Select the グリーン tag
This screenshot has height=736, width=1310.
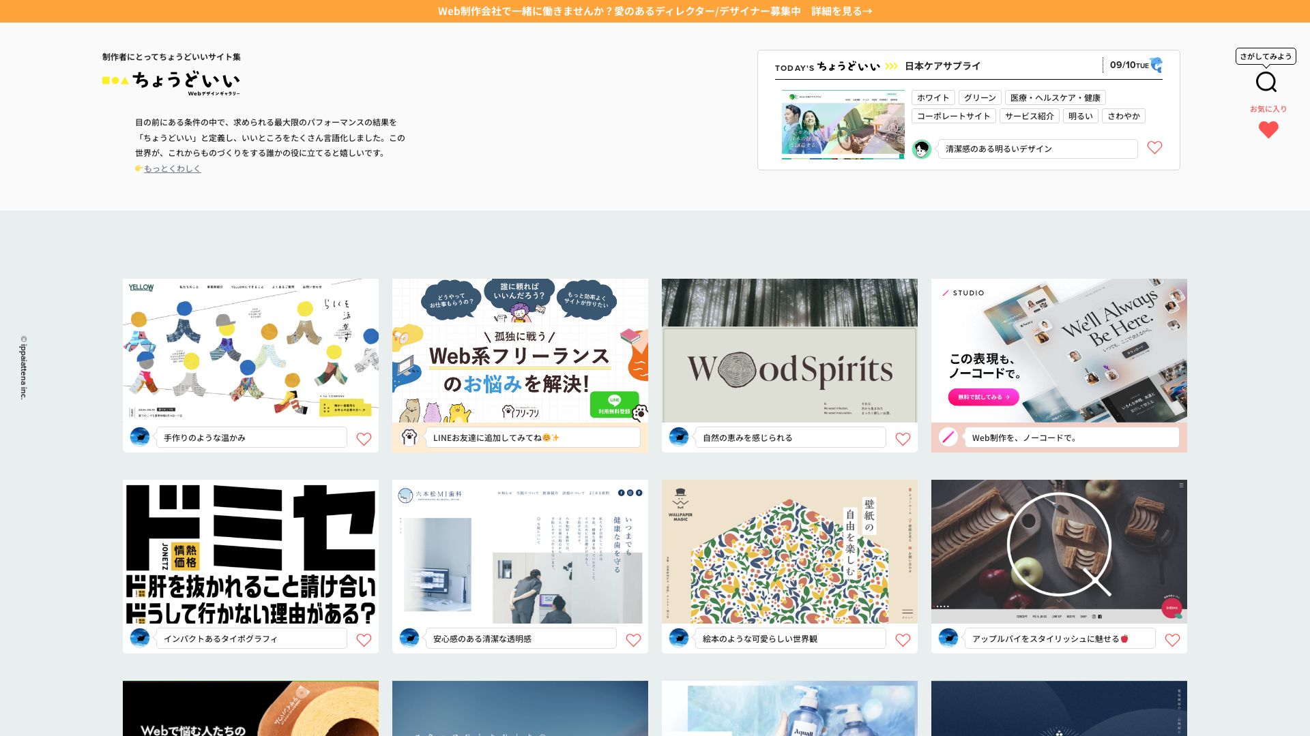pyautogui.click(x=980, y=97)
